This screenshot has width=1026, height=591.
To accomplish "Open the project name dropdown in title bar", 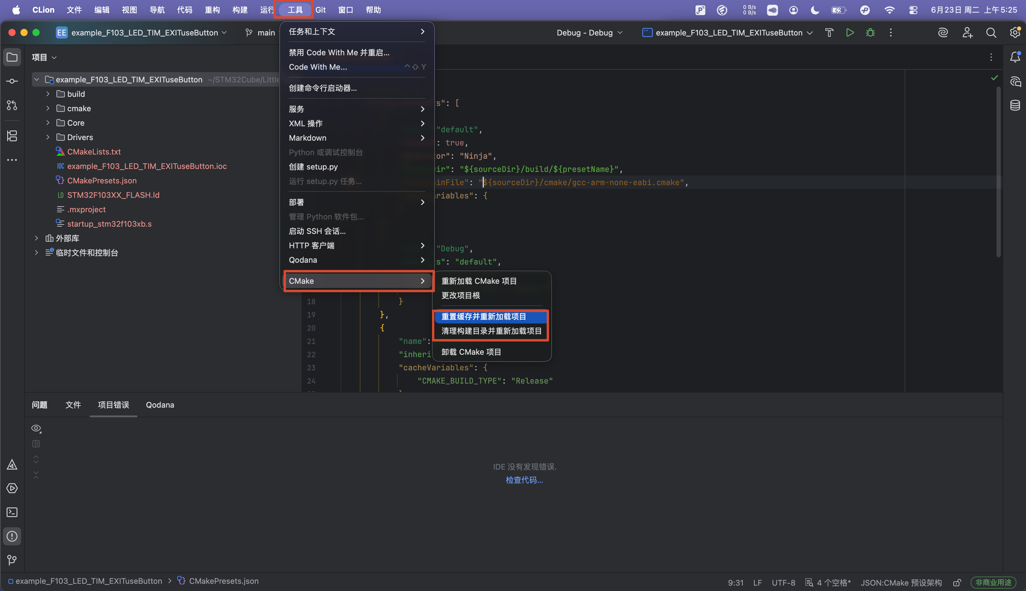I will pyautogui.click(x=141, y=32).
